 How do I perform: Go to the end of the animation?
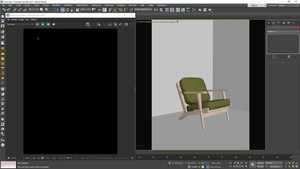pos(246,163)
